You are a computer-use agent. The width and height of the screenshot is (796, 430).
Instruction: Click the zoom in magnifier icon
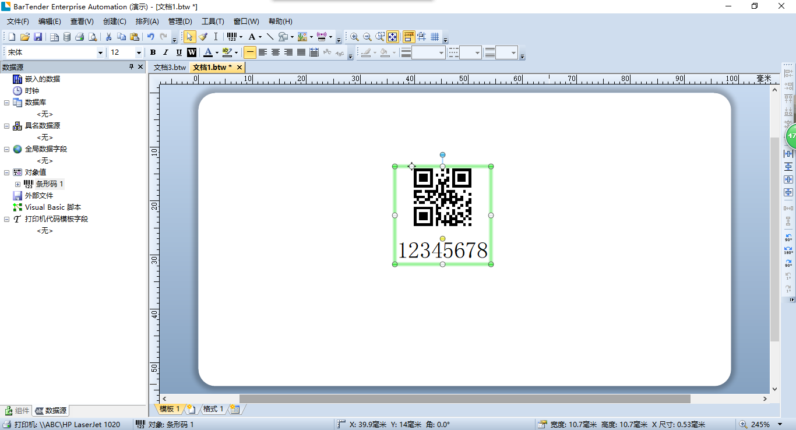pos(354,37)
